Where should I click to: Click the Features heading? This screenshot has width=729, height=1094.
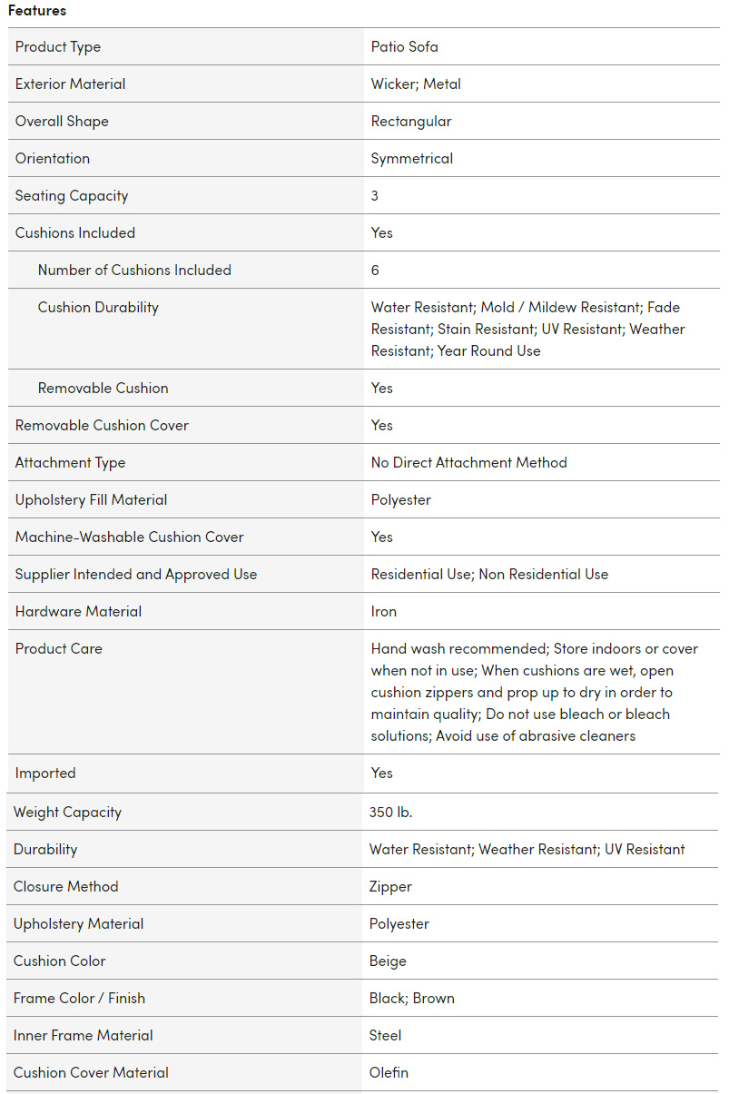[x=37, y=11]
